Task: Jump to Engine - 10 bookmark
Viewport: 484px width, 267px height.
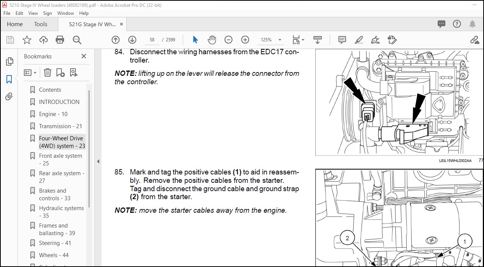Action: (x=53, y=114)
